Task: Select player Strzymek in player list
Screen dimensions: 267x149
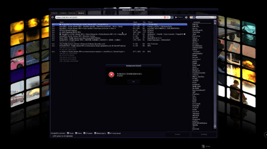Action: 196,129
